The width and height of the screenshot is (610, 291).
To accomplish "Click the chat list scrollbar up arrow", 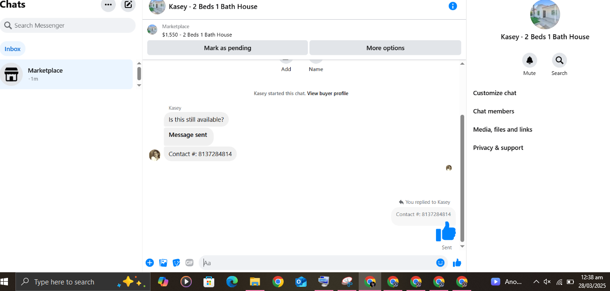I will pyautogui.click(x=139, y=63).
